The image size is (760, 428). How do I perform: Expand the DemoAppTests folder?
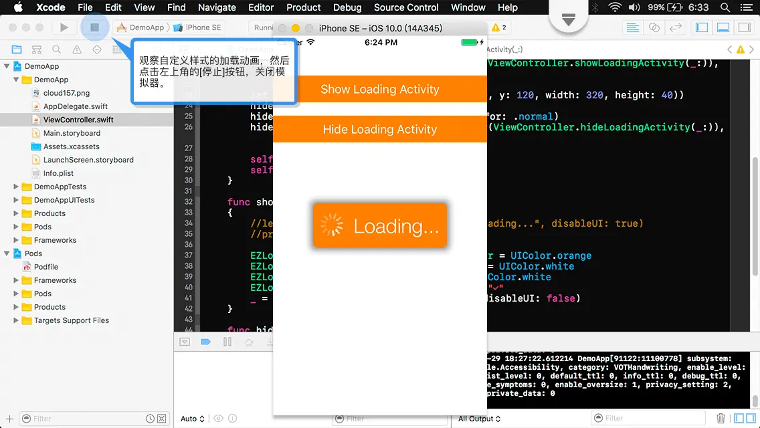click(16, 187)
